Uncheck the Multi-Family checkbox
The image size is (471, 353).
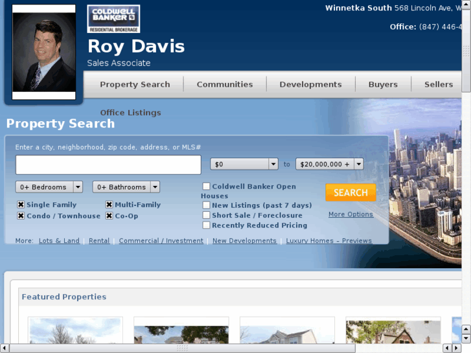tap(109, 205)
